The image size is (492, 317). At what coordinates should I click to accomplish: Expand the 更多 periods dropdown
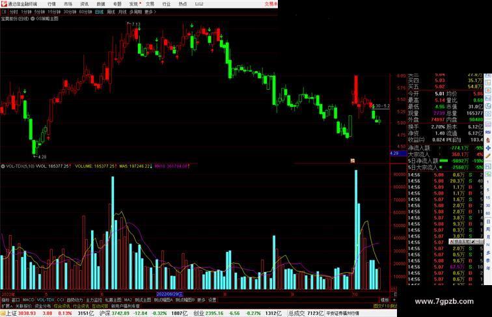pos(150,12)
